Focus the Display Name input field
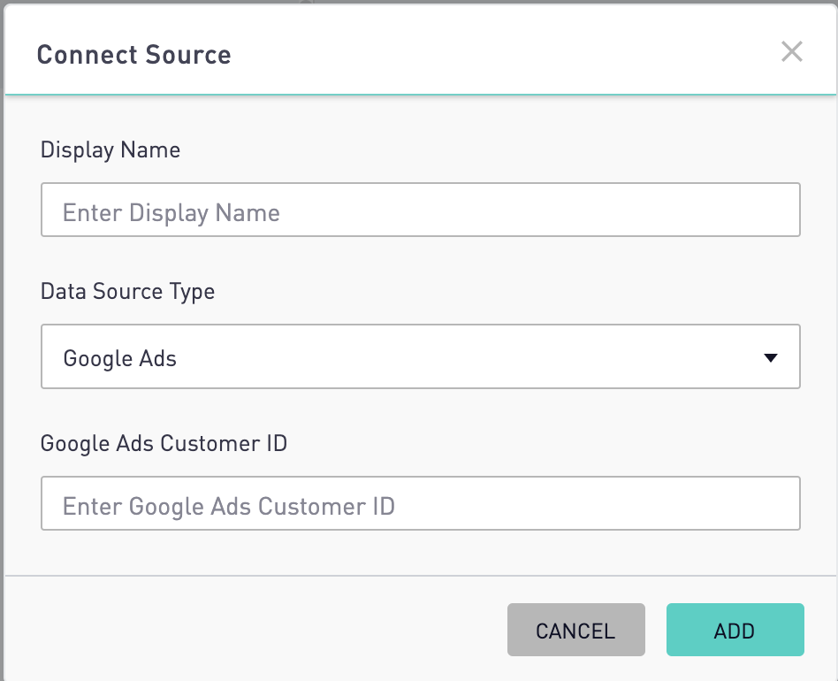The width and height of the screenshot is (838, 681). [421, 210]
